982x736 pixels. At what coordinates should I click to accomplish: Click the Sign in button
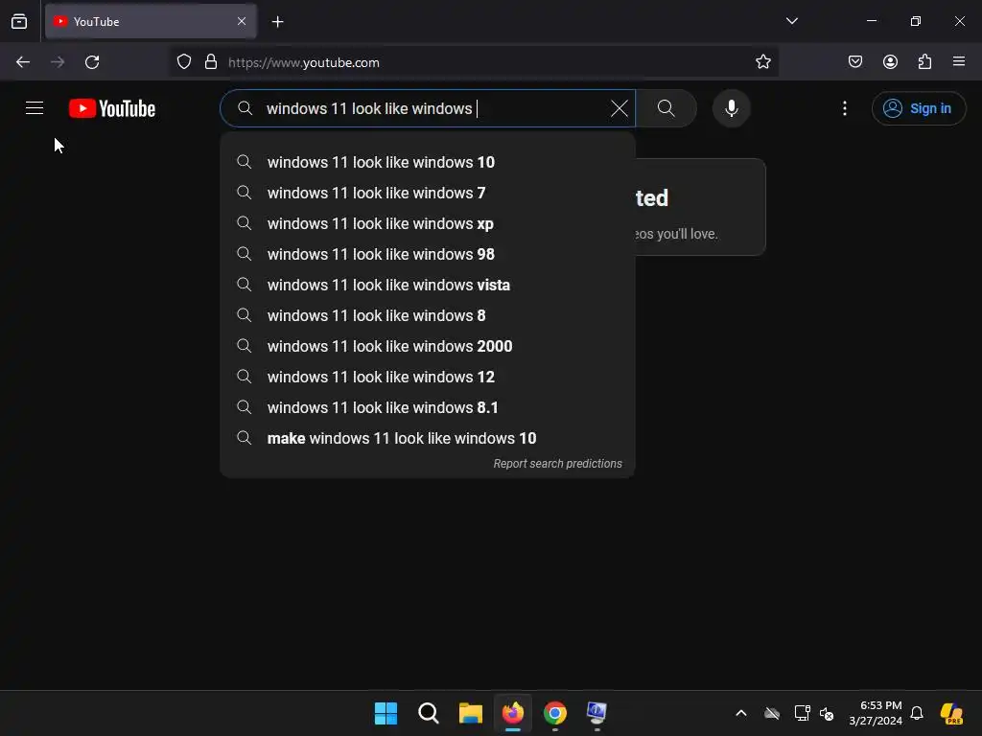[x=918, y=108]
